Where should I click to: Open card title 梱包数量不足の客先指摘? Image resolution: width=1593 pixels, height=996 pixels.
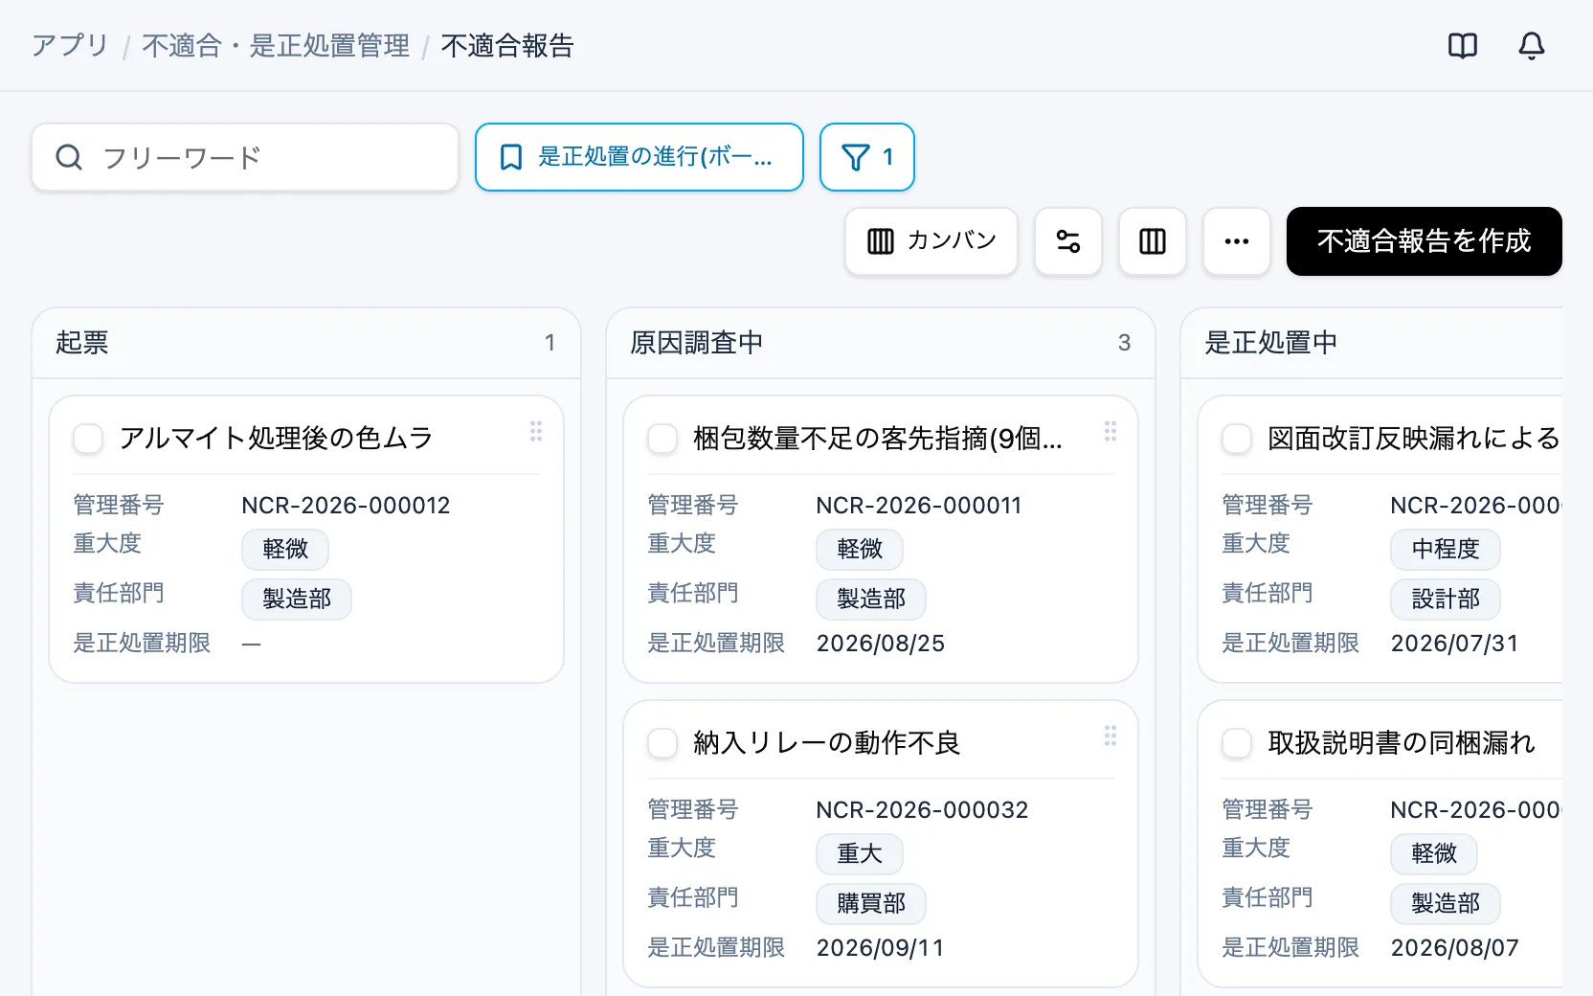(x=878, y=439)
